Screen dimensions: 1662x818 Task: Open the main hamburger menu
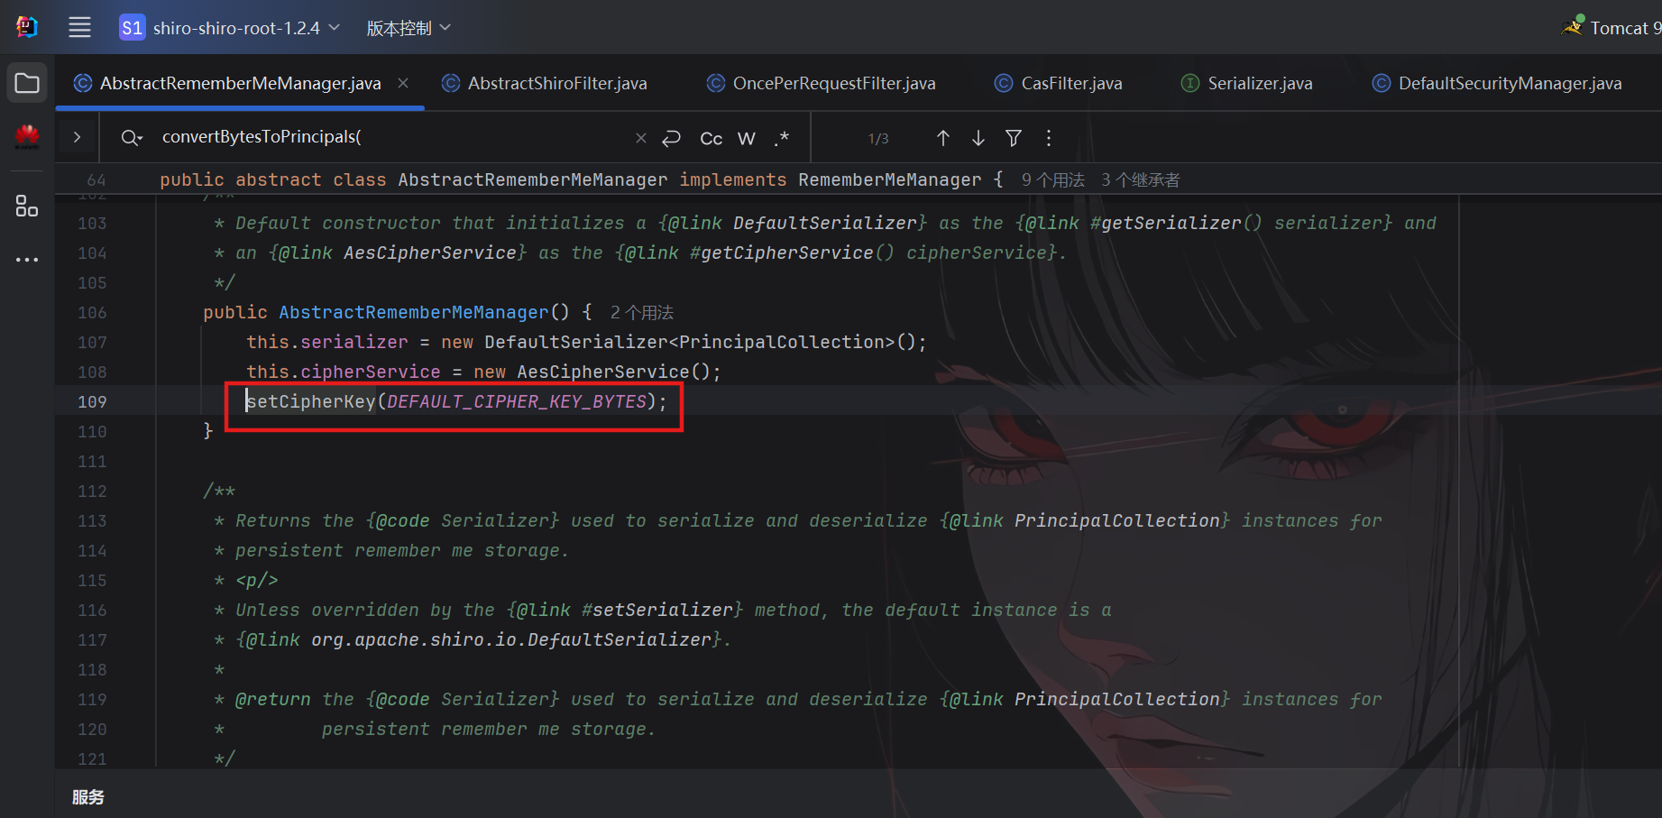point(79,27)
